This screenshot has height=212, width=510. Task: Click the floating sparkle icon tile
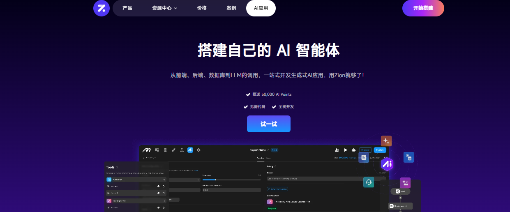pyautogui.click(x=386, y=141)
